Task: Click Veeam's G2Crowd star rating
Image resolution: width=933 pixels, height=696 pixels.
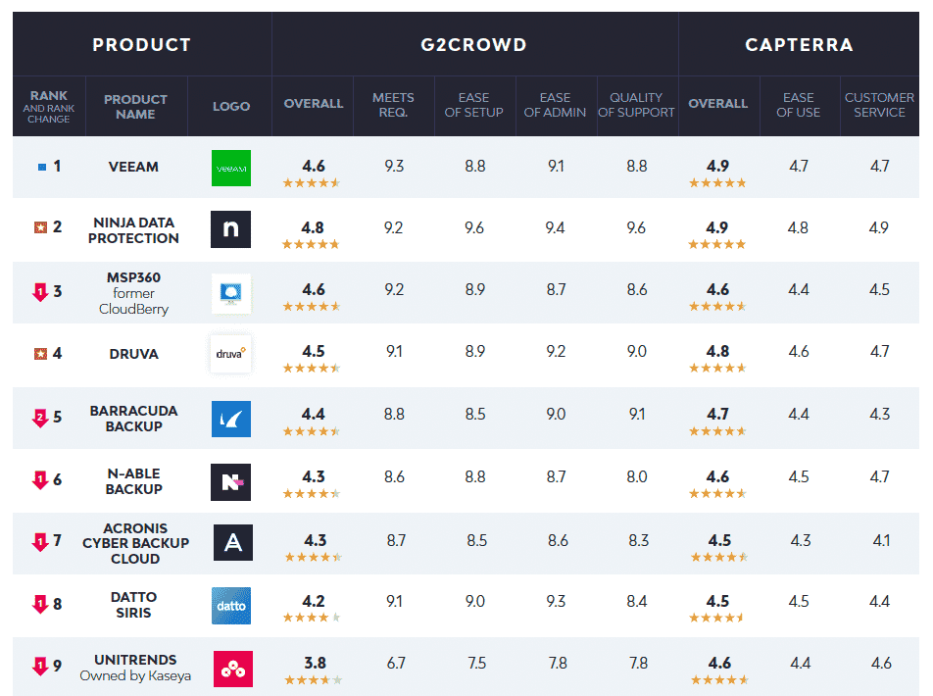Action: [x=312, y=183]
